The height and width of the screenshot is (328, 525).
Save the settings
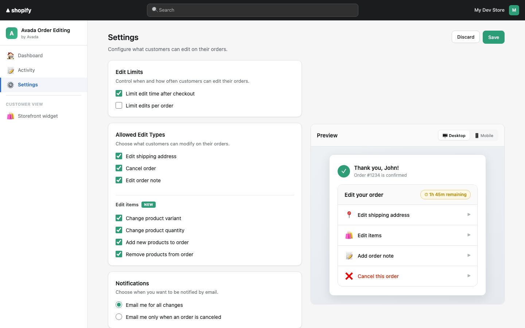click(x=494, y=37)
